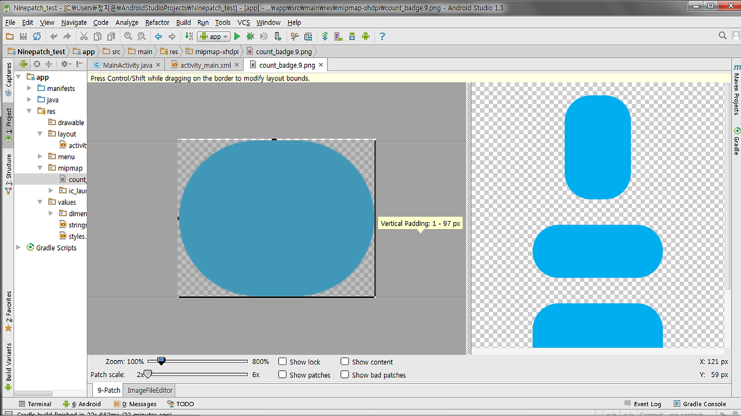
Task: Collapse the layout folder node
Action: click(x=40, y=134)
